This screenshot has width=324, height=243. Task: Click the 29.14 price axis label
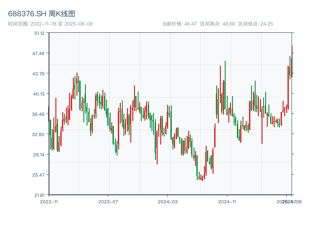(x=39, y=154)
